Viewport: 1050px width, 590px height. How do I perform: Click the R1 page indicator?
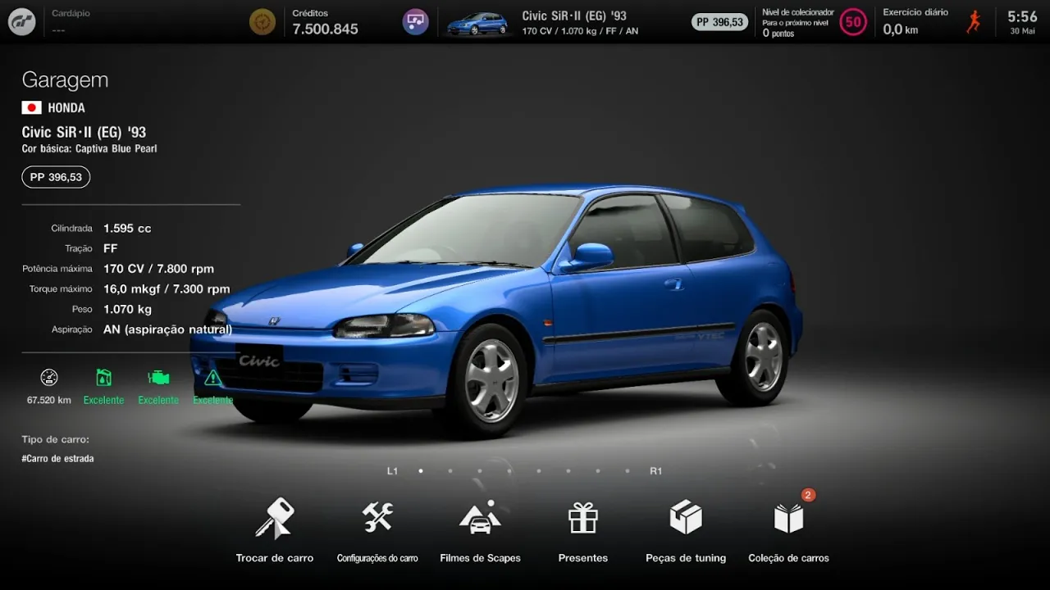(x=656, y=471)
